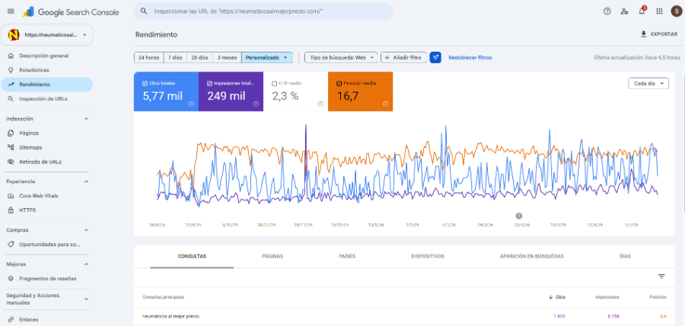Viewport: 685px width, 326px height.
Task: Collapse the Mejoras section
Action: pos(86,264)
